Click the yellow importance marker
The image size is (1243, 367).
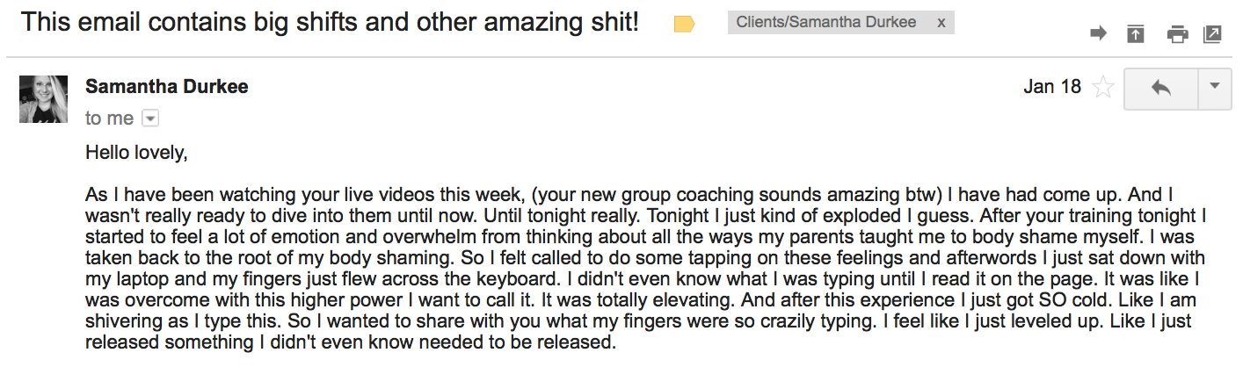point(684,25)
